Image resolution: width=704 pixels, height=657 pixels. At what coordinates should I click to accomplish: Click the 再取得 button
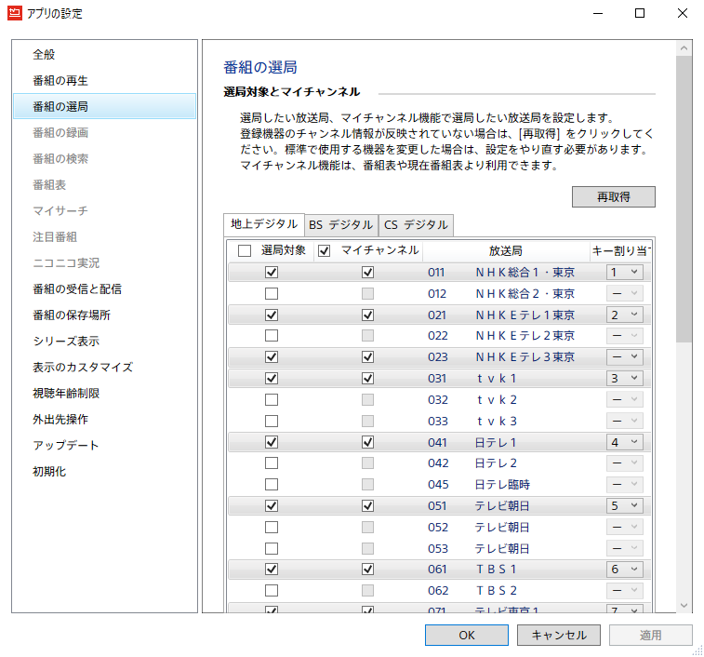pyautogui.click(x=613, y=196)
